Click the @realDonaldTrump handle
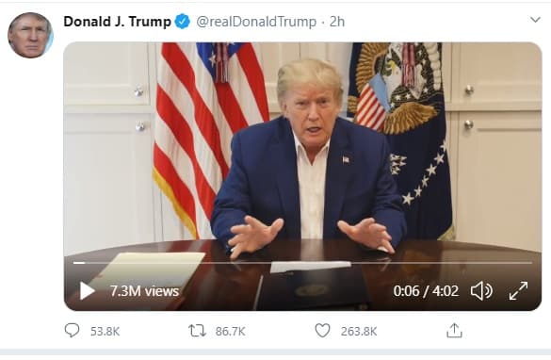This screenshot has width=551, height=360. tap(256, 22)
